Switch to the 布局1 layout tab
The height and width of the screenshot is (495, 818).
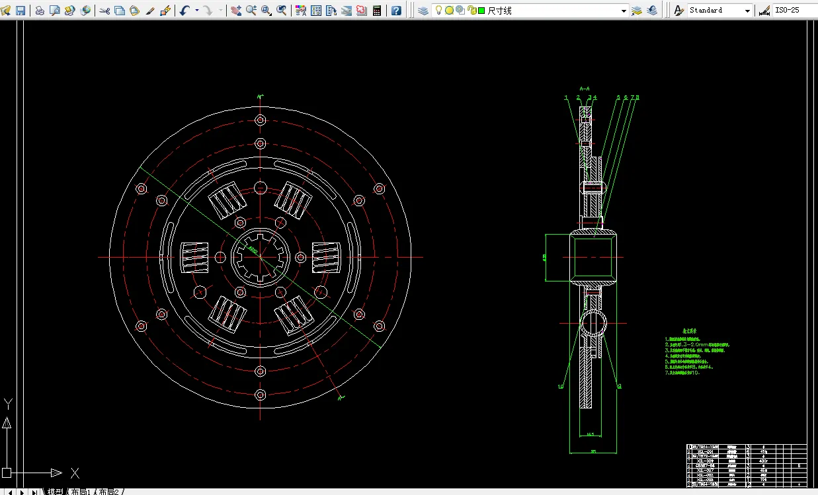[x=81, y=492]
